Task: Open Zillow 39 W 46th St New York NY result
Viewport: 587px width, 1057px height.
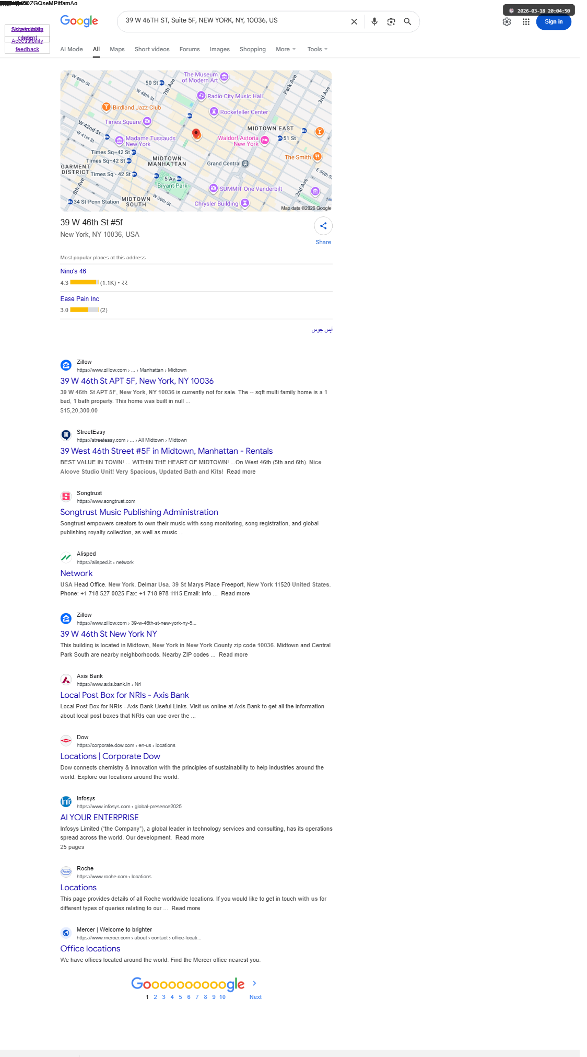Action: [109, 634]
